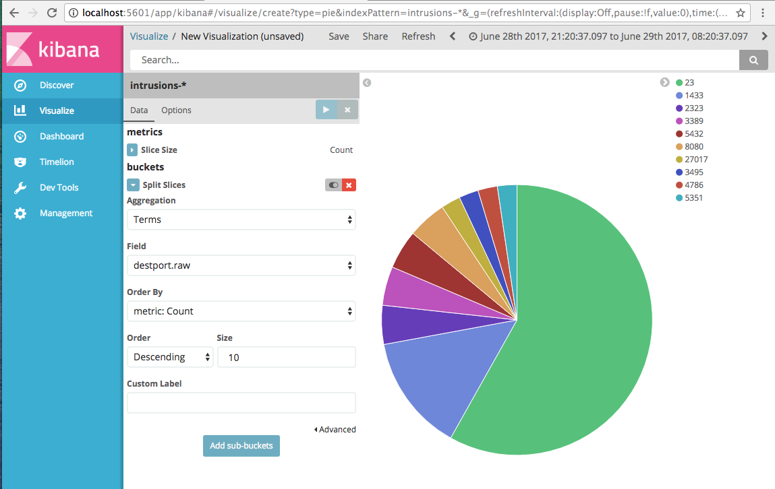Click the Visualize bar chart icon
The image size is (775, 489).
point(20,110)
